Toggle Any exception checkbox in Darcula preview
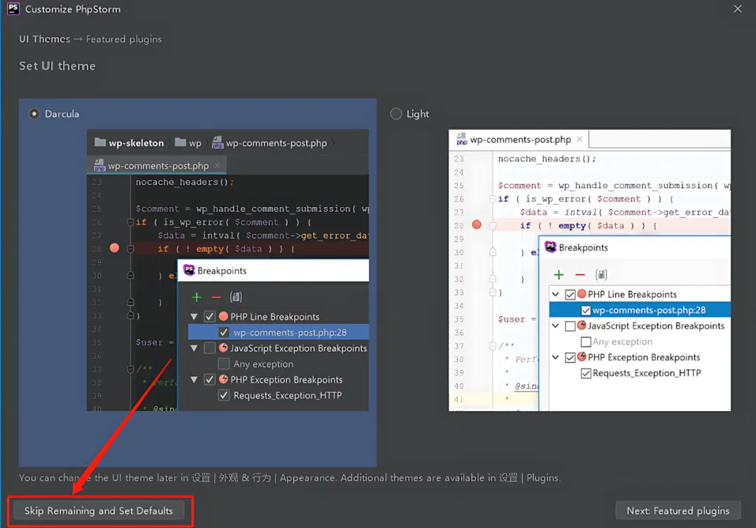Image resolution: width=756 pixels, height=528 pixels. click(x=224, y=364)
